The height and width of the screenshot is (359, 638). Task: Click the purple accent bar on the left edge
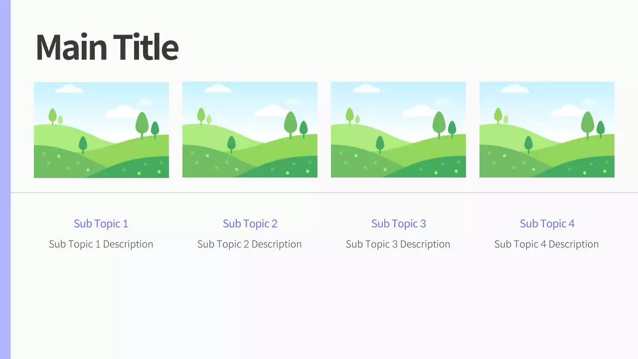click(x=5, y=179)
